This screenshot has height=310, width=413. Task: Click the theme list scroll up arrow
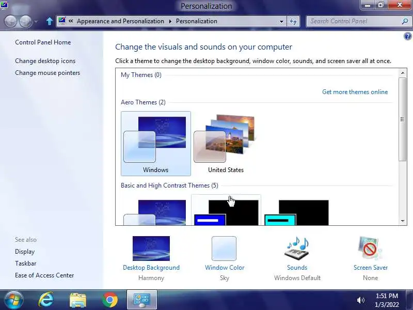coord(403,73)
